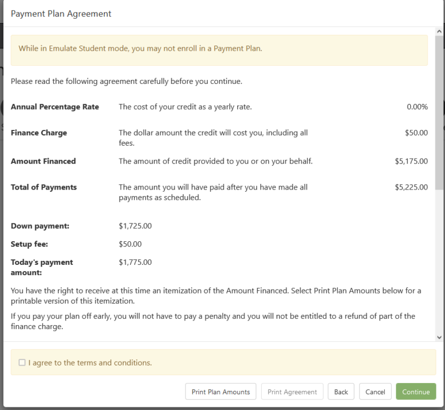Click the Payment Plan Agreement title
Screen dimensions: 445x410
61,13
